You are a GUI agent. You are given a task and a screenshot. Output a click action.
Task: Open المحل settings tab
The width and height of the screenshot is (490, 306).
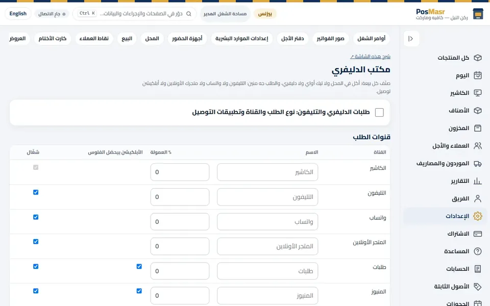click(x=152, y=39)
